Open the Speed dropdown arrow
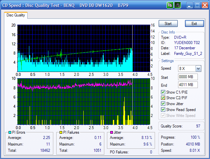210x159 pixels. click(x=198, y=69)
